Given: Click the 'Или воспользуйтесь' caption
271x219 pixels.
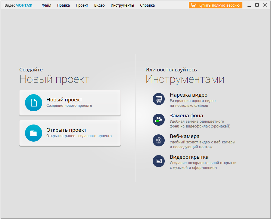Looking at the screenshot, I should 171,70.
